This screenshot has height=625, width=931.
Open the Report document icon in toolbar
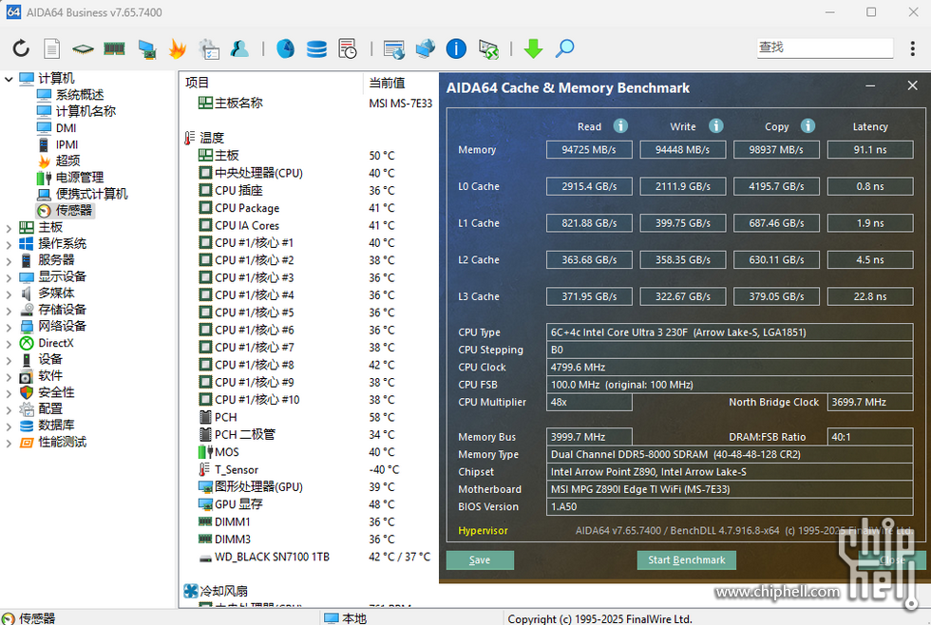click(x=51, y=48)
